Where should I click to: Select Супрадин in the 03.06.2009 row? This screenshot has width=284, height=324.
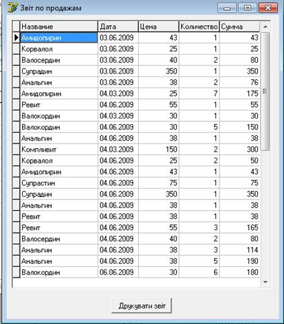(59, 71)
